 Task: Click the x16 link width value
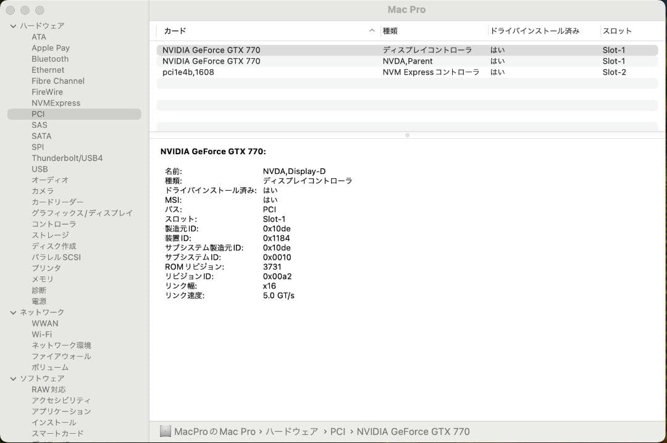[269, 286]
